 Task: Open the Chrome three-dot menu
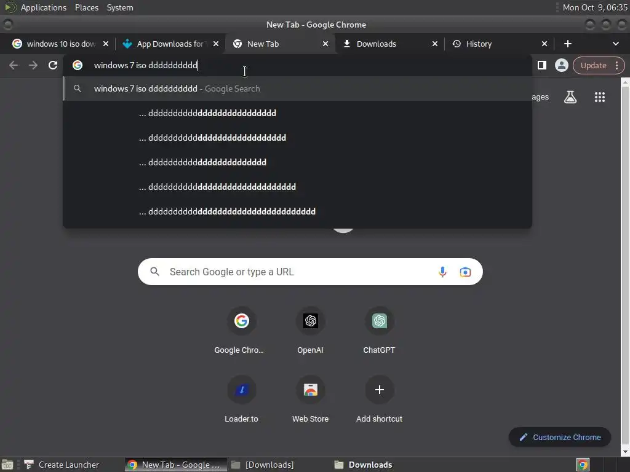616,65
